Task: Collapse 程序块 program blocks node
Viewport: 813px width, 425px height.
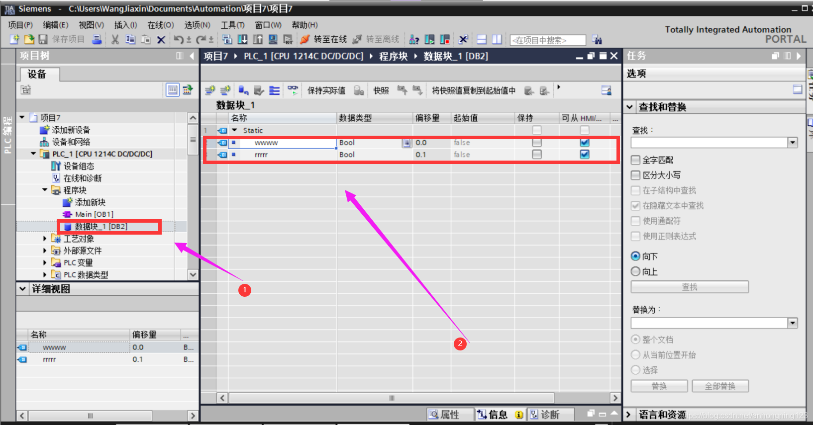Action: click(45, 190)
